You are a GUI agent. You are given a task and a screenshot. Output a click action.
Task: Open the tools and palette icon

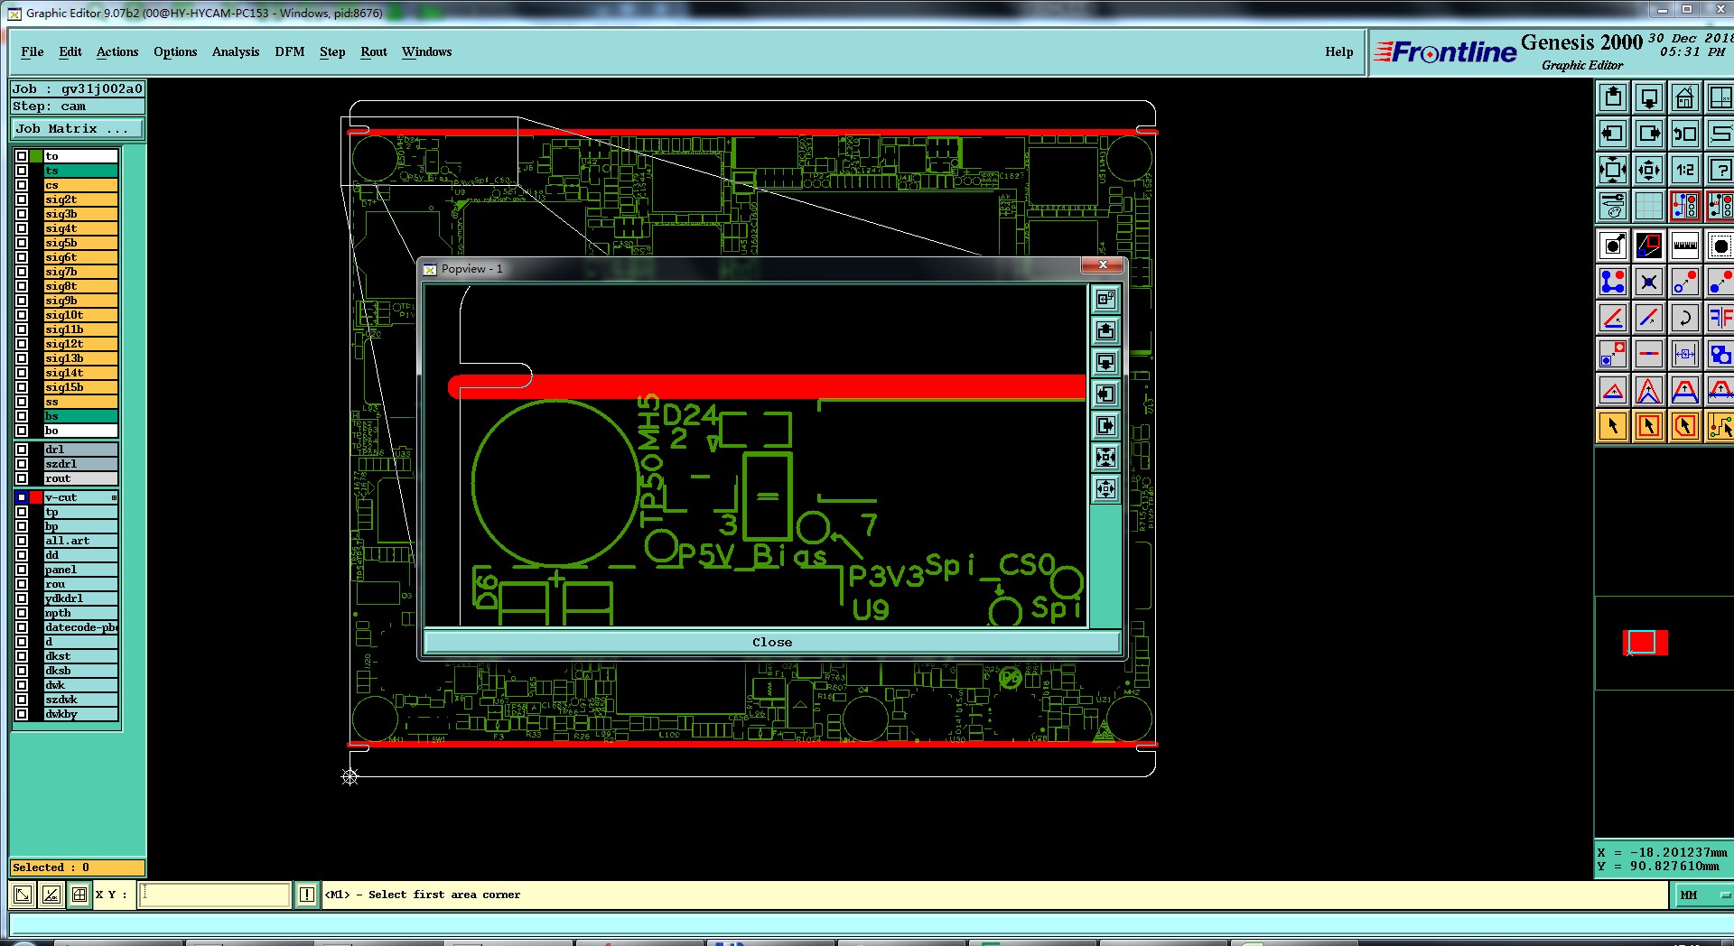1613,206
